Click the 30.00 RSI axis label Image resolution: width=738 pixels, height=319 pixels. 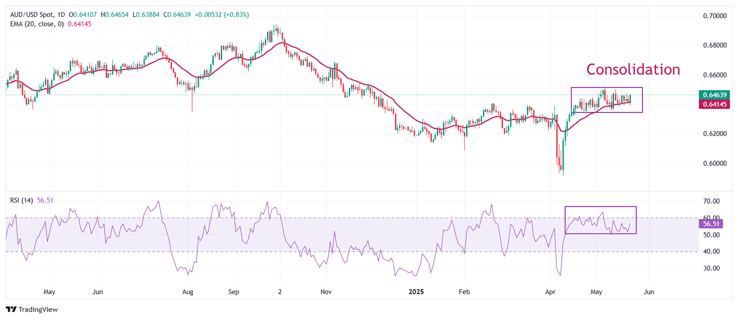tap(711, 268)
